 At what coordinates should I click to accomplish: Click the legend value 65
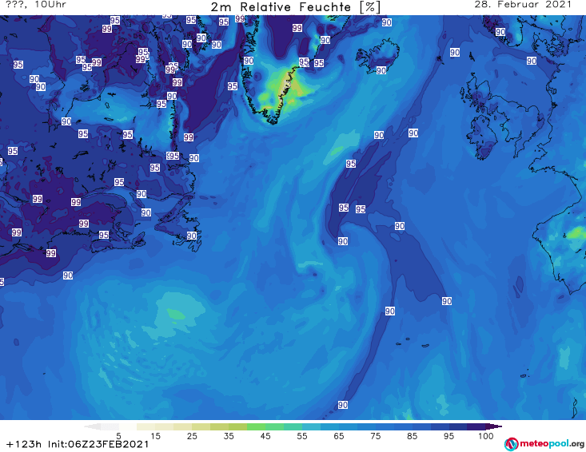tap(339, 436)
